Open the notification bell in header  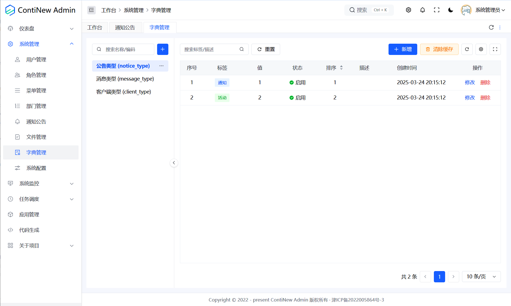click(422, 10)
